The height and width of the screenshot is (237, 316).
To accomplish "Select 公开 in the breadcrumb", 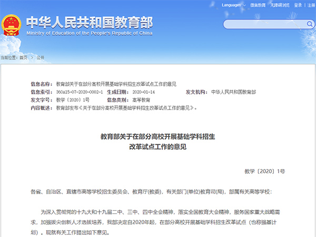I will click(41, 57).
